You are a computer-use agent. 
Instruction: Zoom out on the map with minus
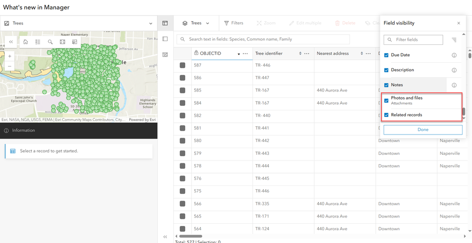click(x=10, y=66)
